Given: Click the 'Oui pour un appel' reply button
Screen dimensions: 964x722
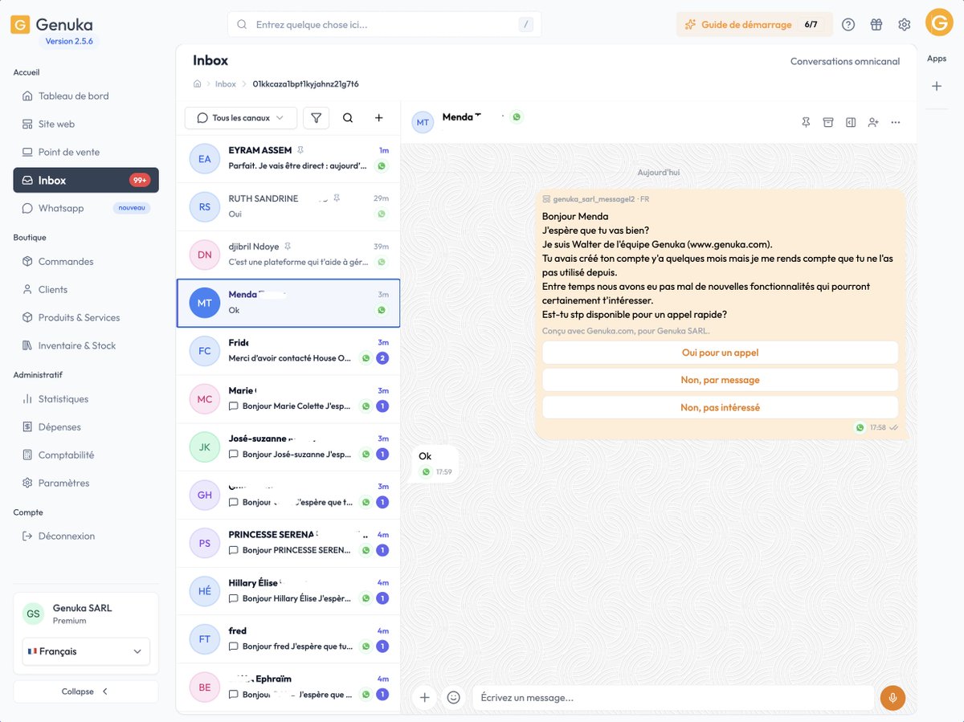Looking at the screenshot, I should click(x=720, y=353).
